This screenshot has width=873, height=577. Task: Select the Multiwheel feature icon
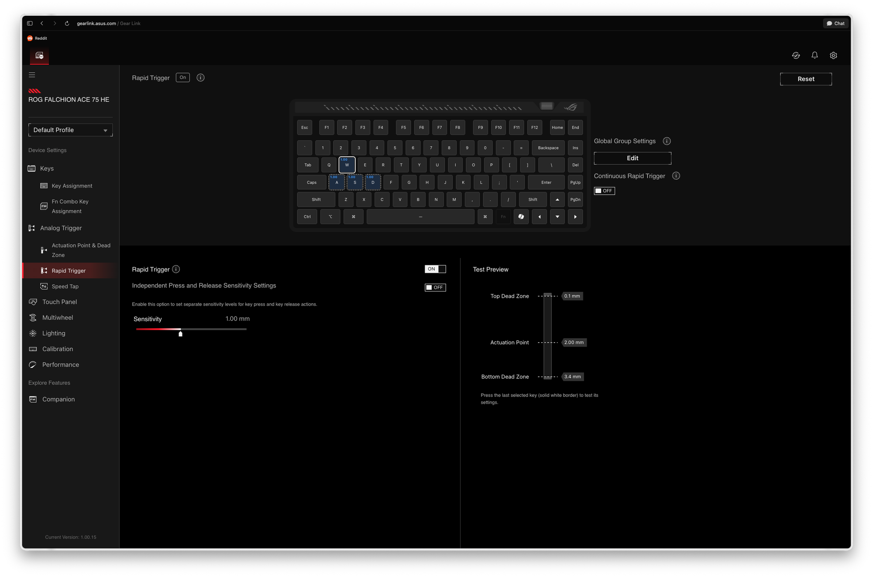coord(33,317)
